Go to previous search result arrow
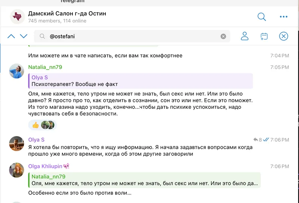Image resolution: width=299 pixels, height=203 pixels. click(x=11, y=36)
